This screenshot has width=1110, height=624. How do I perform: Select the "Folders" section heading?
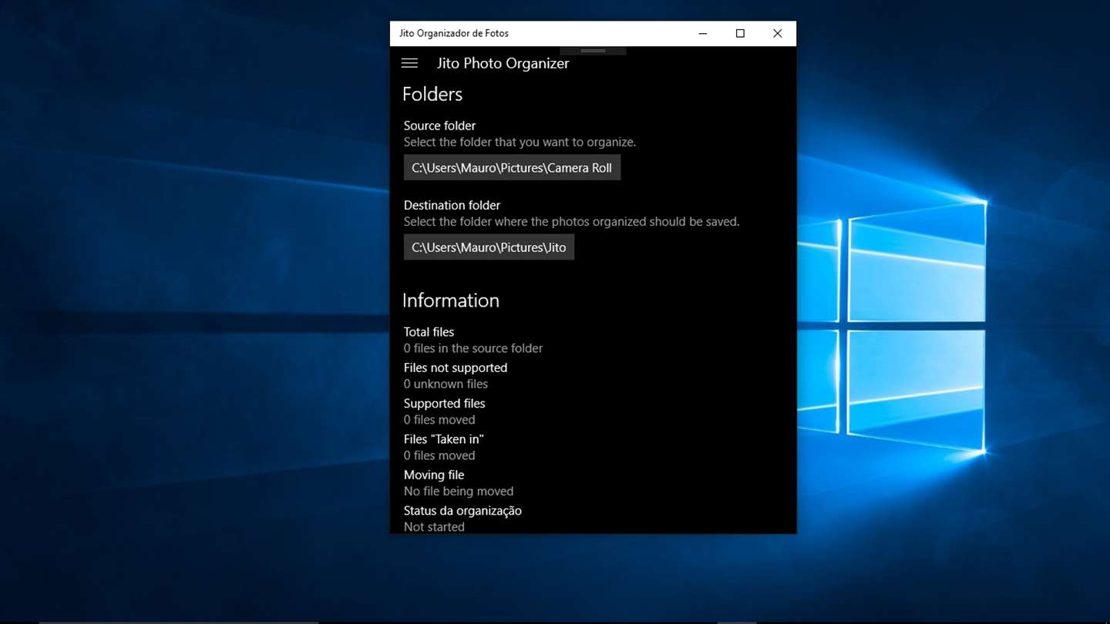click(x=432, y=94)
